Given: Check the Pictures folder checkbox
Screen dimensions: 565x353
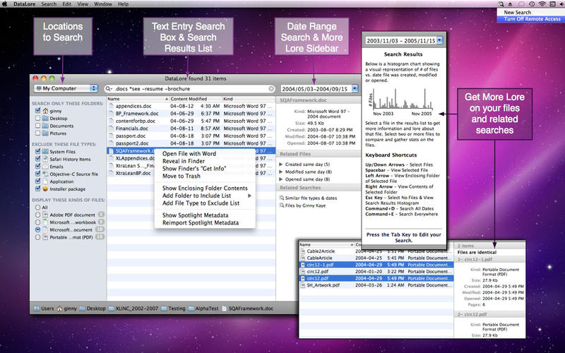Looking at the screenshot, I should tap(38, 133).
